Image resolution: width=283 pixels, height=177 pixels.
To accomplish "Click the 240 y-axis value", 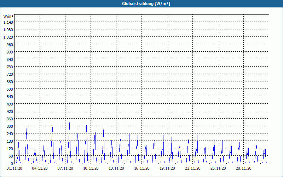I will (x=10, y=134).
